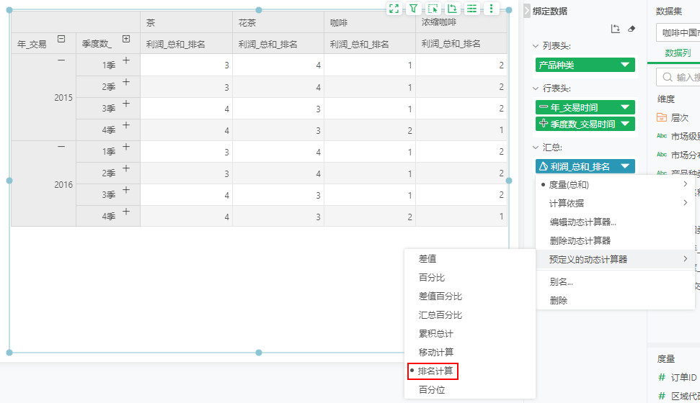Viewport: 700px width, 403px height.
Task: Open dropdown arrow on 年_交易时间 pill
Action: (625, 107)
